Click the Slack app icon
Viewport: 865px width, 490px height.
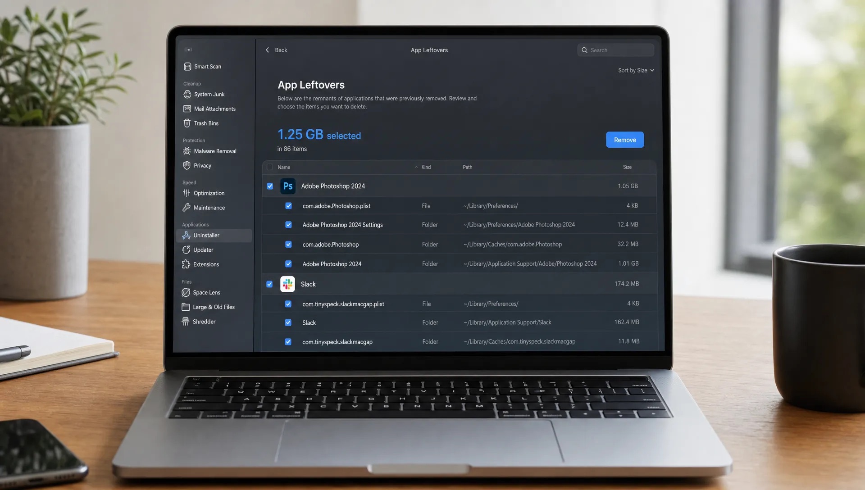coord(287,284)
